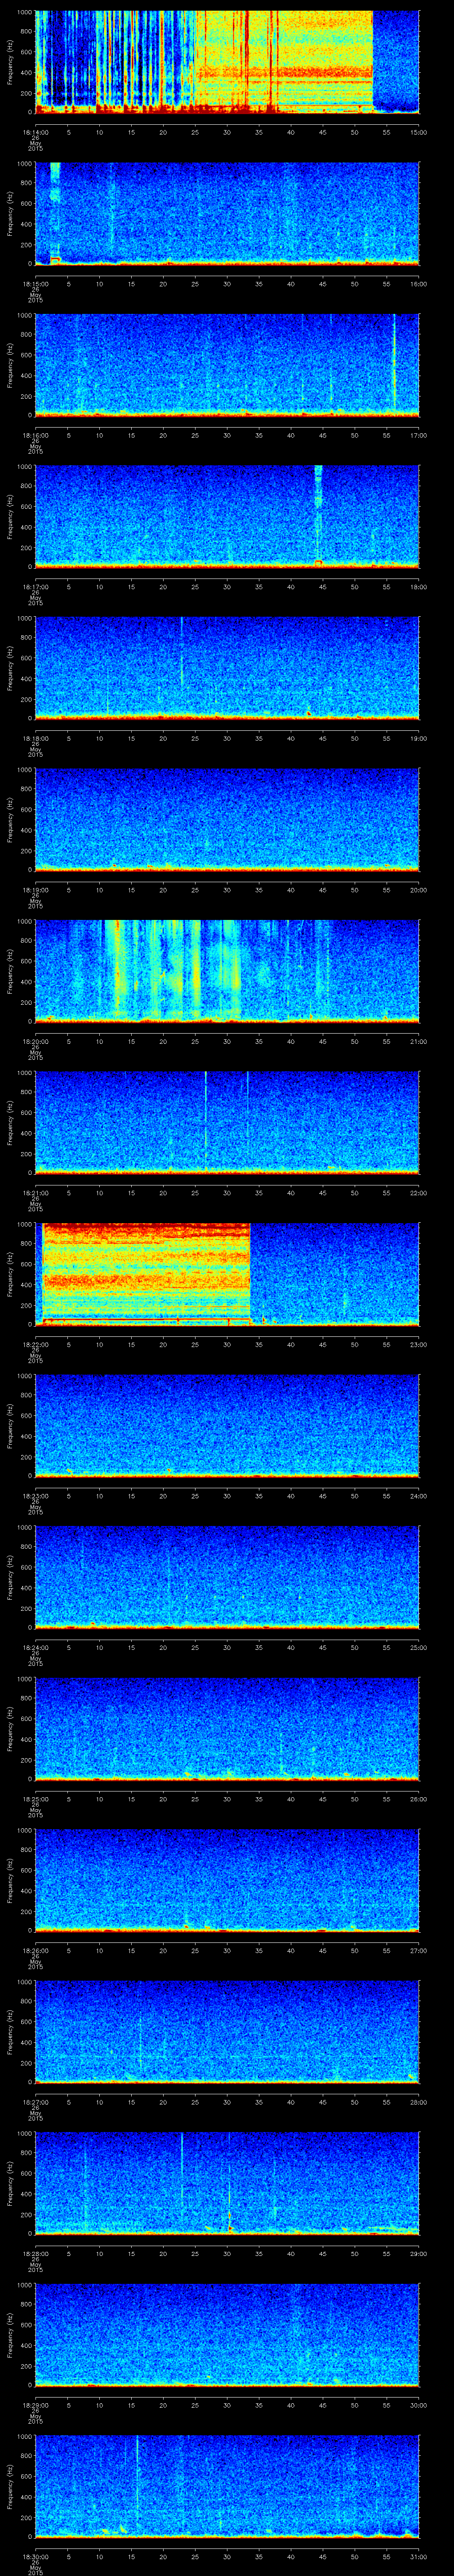Select the 18:18:00 time axis label
The width and height of the screenshot is (454, 2576).
click(35, 738)
